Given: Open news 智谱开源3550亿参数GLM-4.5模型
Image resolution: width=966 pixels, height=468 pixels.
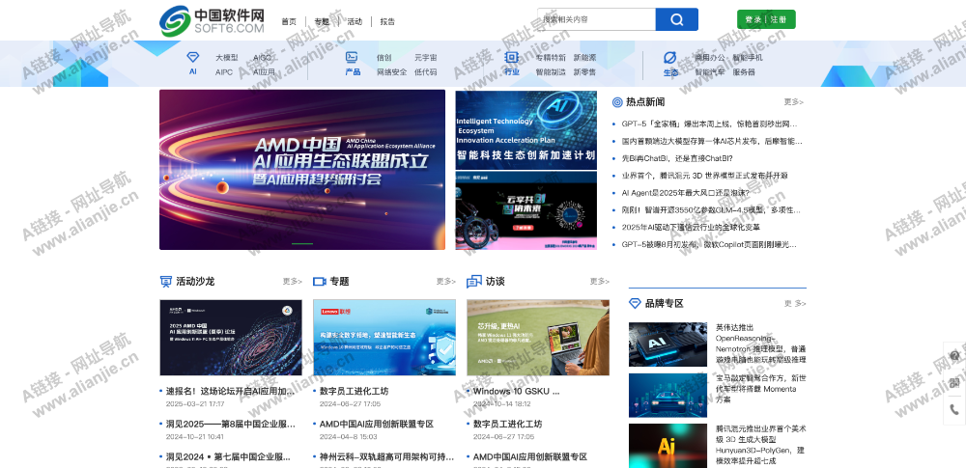Looking at the screenshot, I should coord(711,210).
